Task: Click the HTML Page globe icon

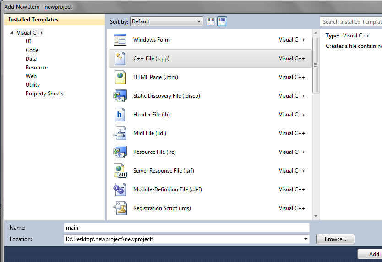Action: point(120,77)
